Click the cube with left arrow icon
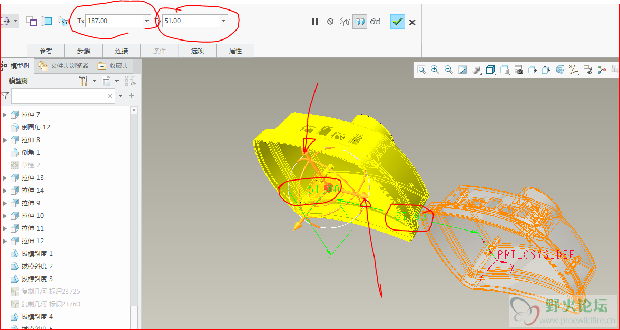 (x=532, y=70)
